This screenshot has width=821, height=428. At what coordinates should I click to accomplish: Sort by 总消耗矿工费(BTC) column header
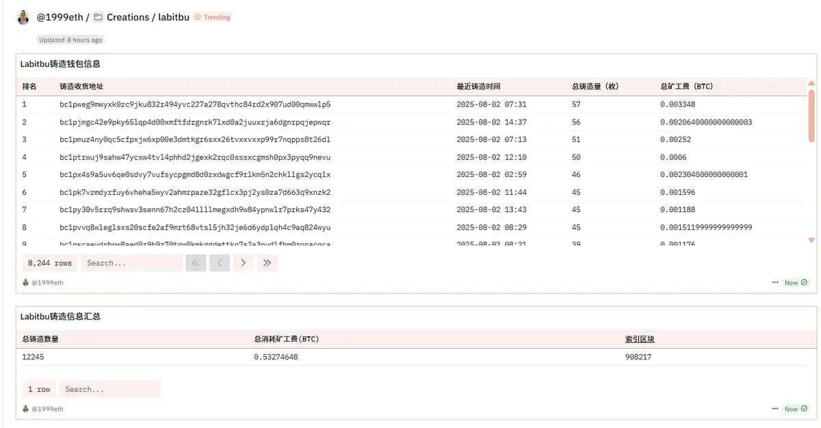pyautogui.click(x=287, y=339)
